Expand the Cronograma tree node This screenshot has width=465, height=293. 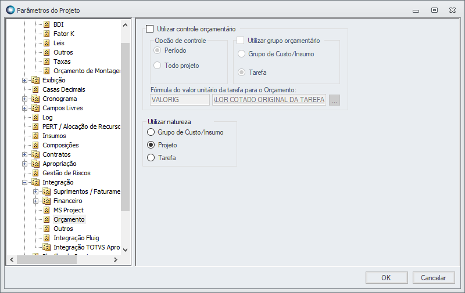click(24, 99)
